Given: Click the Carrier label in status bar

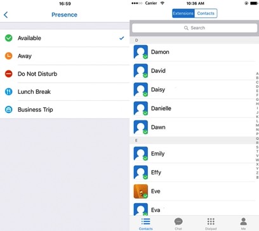Looking at the screenshot, I should pos(151,3).
